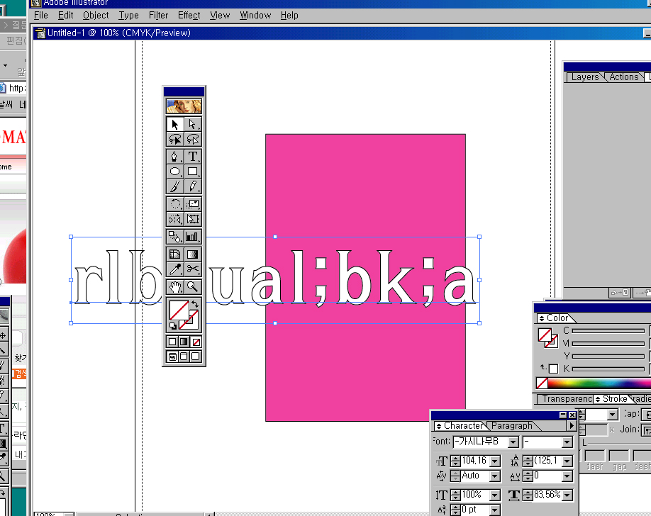Viewport: 651px width, 516px height.
Task: Select the Scissors tool
Action: [192, 269]
